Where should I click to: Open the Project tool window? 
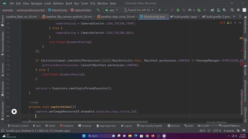coord(3,21)
